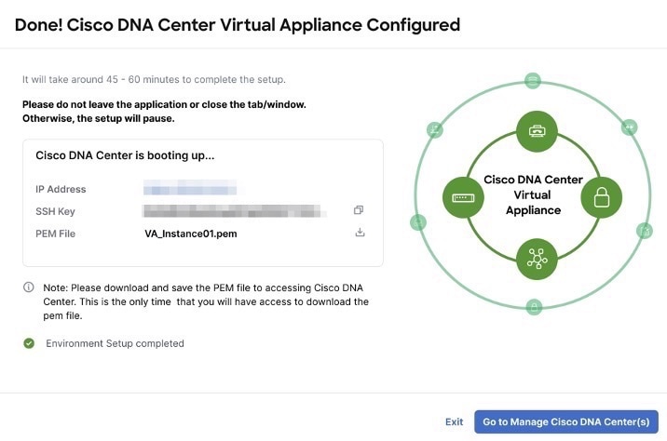Click the 'SSH Key' label
The image size is (667, 441).
[55, 211]
